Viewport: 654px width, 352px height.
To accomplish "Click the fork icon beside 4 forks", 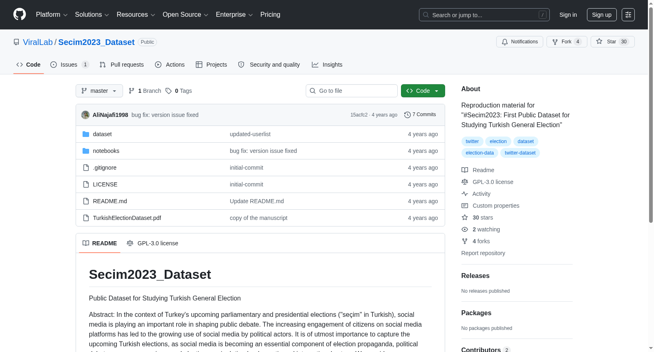I will pos(465,241).
